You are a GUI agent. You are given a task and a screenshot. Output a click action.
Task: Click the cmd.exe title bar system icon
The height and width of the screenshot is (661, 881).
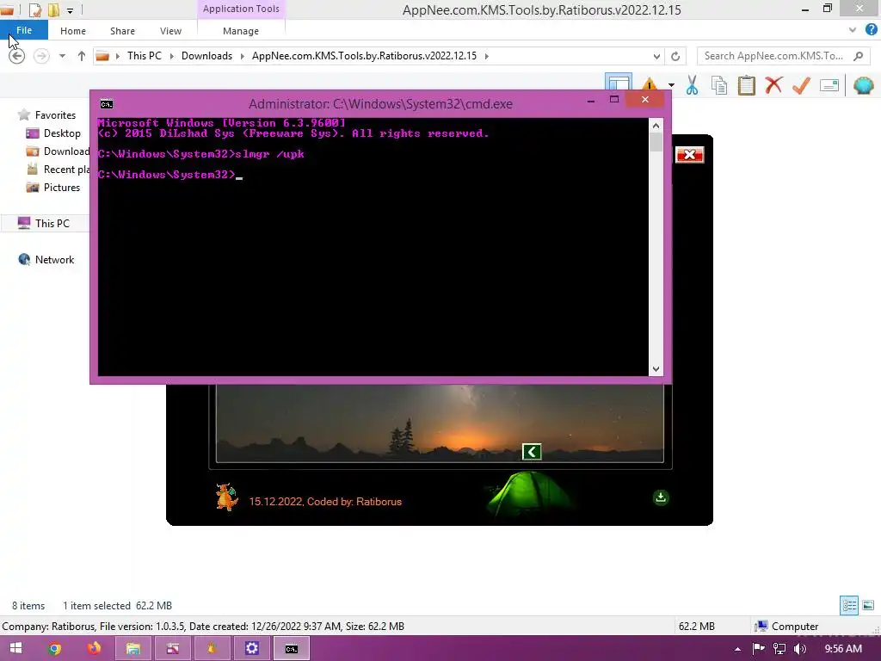pos(106,104)
